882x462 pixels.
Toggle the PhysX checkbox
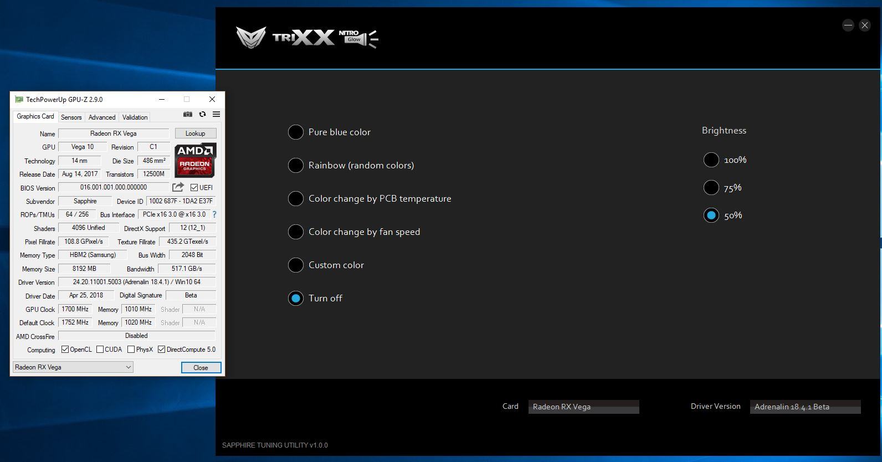tap(131, 350)
